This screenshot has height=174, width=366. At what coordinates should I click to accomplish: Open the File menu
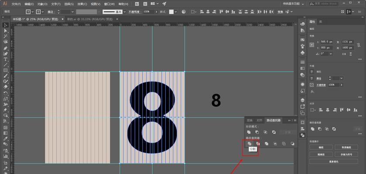[16, 4]
